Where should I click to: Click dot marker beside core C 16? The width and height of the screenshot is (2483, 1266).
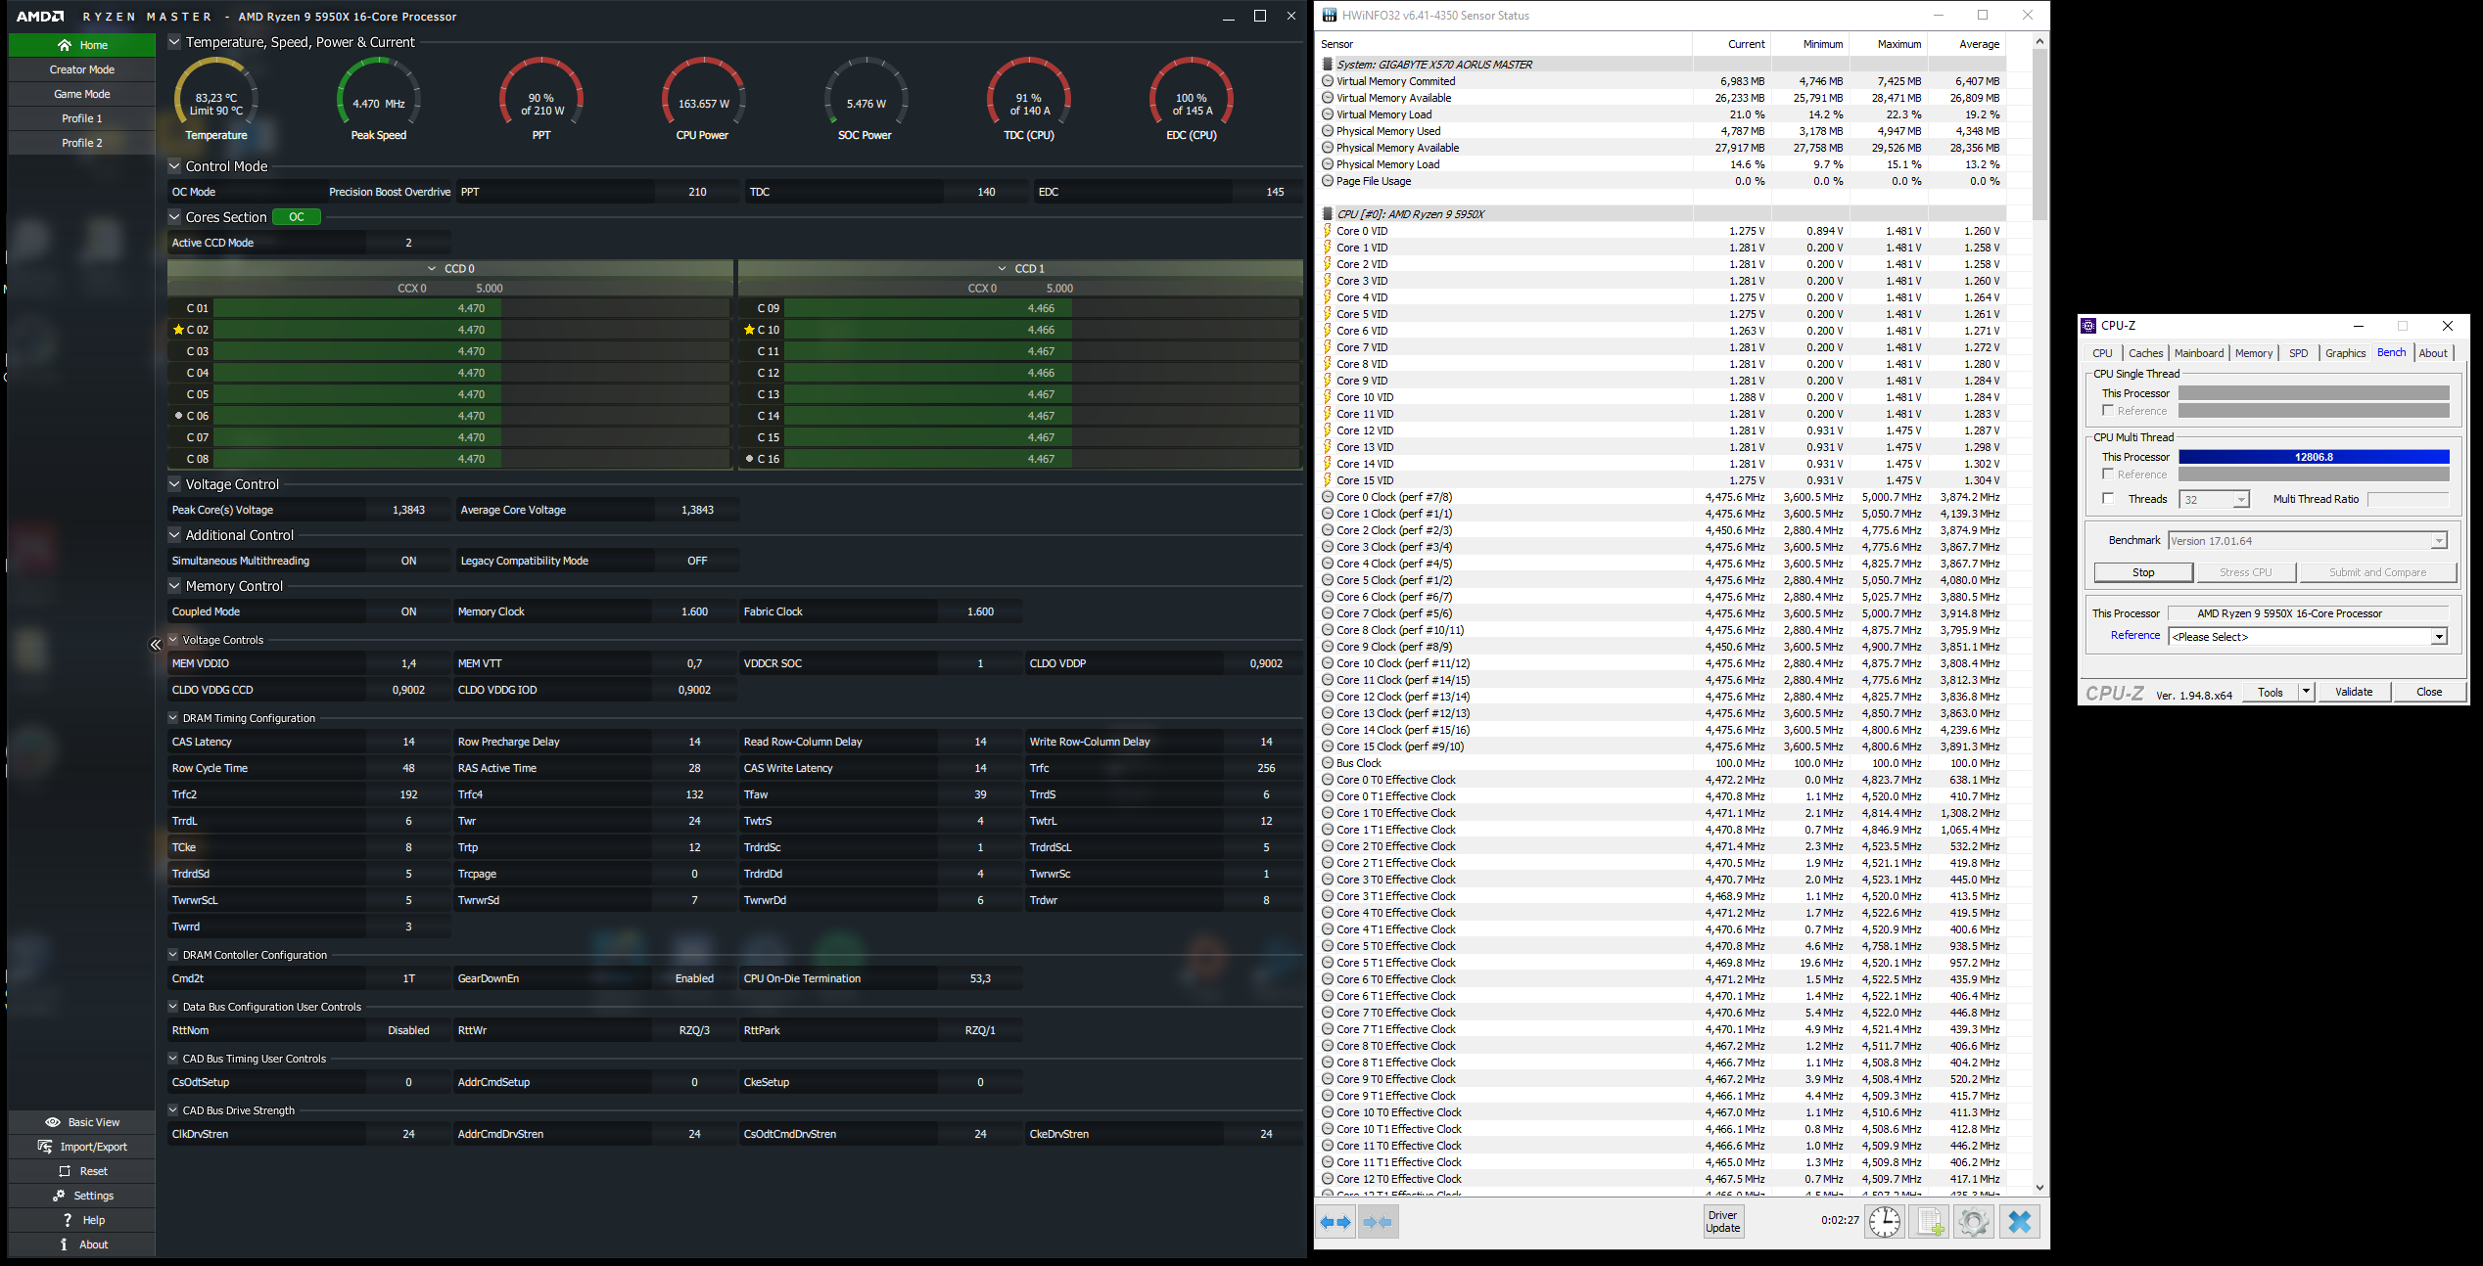tap(749, 459)
